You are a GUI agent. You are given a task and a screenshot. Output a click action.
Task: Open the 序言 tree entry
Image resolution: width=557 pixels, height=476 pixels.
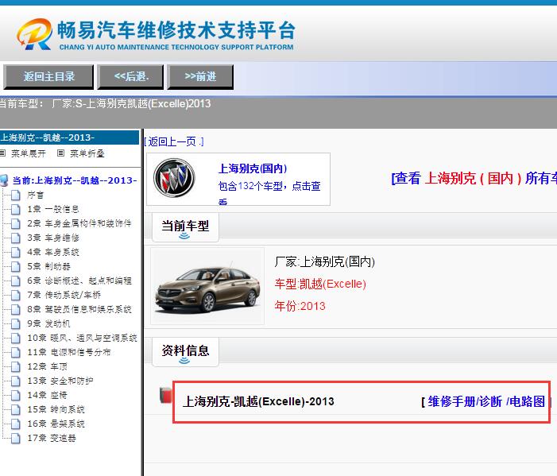click(x=36, y=195)
